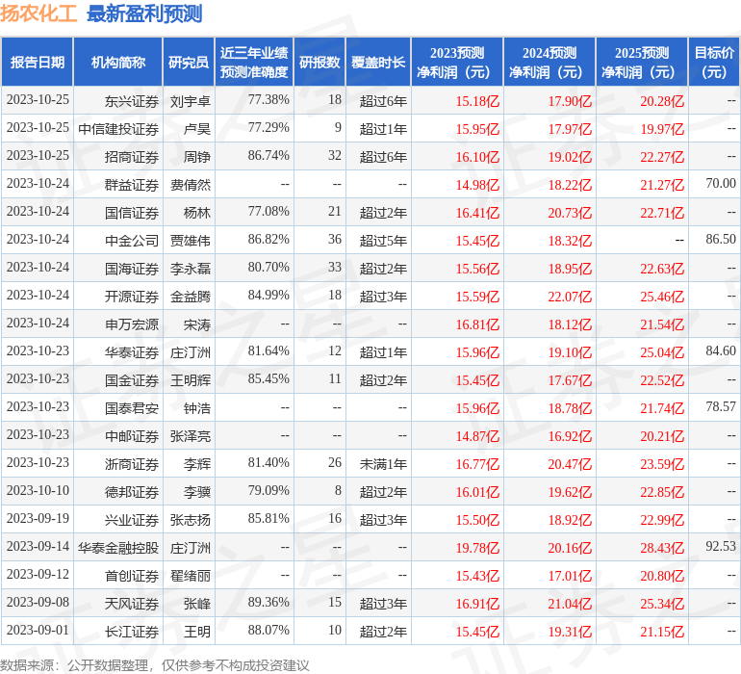Click researcher name 周铮
Image resolution: width=741 pixels, height=674 pixels.
coord(197,157)
